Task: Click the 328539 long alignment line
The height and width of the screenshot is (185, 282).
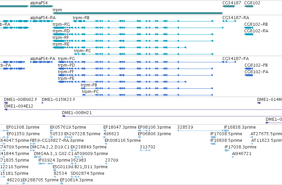Action: click(200, 131)
